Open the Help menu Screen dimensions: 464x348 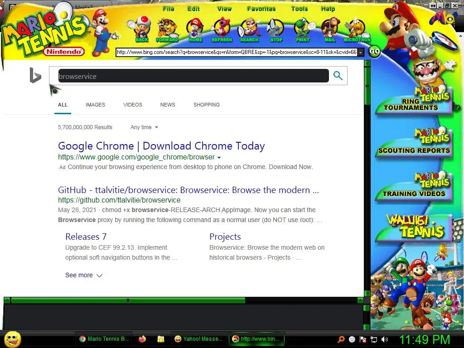pos(328,9)
